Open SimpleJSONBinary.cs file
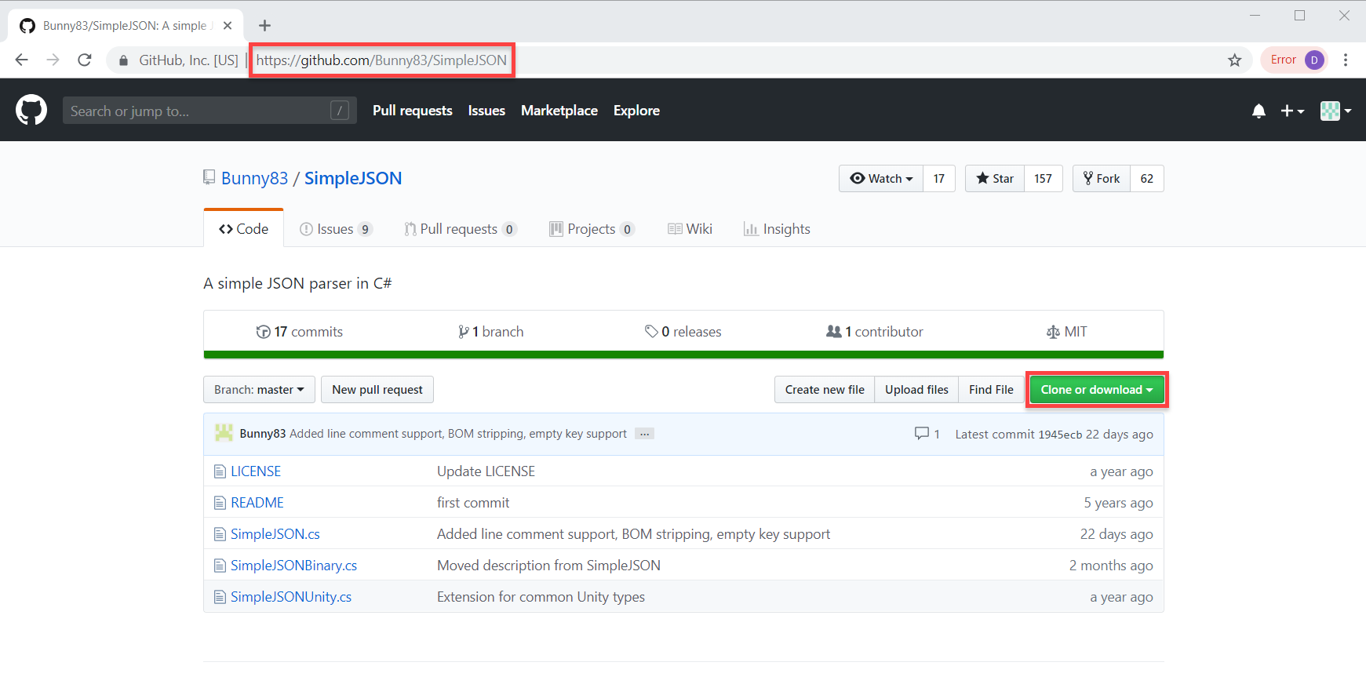The width and height of the screenshot is (1366, 684). (293, 566)
